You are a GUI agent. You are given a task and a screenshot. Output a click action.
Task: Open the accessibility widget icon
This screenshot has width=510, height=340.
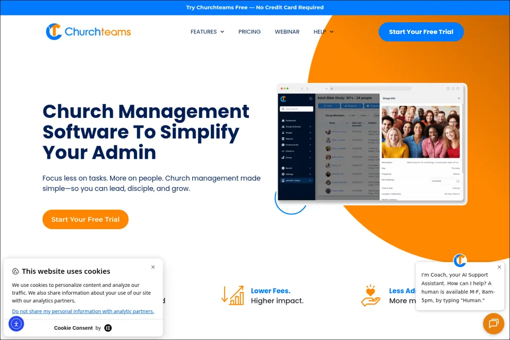[16, 324]
